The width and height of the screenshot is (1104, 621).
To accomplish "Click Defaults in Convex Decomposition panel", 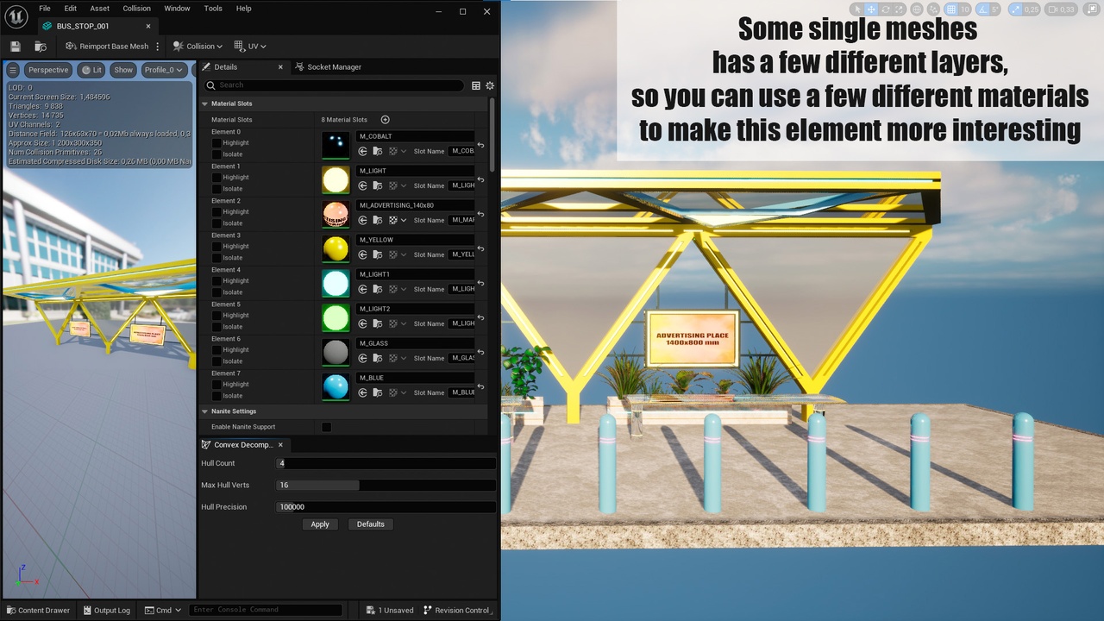I will pyautogui.click(x=371, y=524).
